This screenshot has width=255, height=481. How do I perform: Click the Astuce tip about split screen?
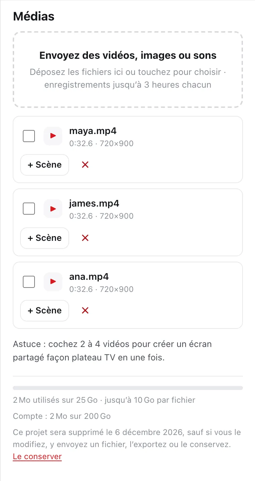tap(112, 351)
